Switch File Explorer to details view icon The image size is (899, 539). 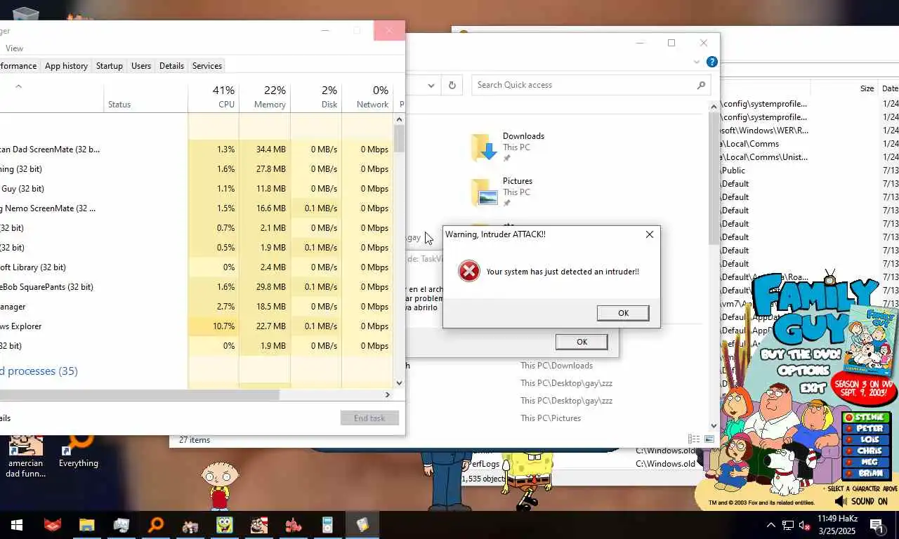point(694,439)
